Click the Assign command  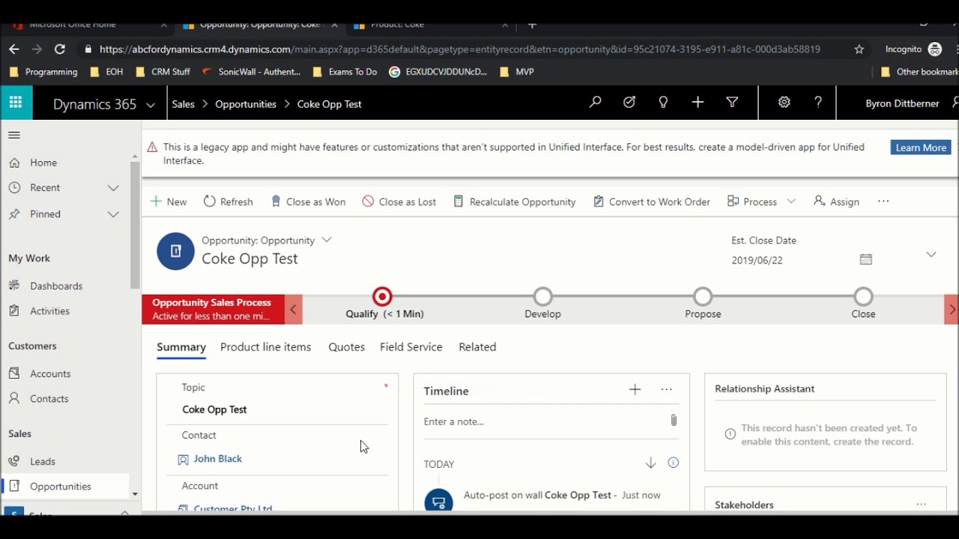(836, 201)
